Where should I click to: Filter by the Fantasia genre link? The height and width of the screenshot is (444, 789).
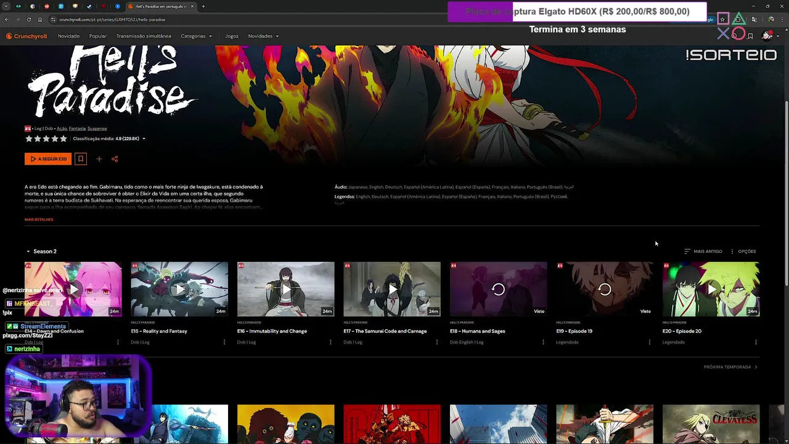pos(77,128)
